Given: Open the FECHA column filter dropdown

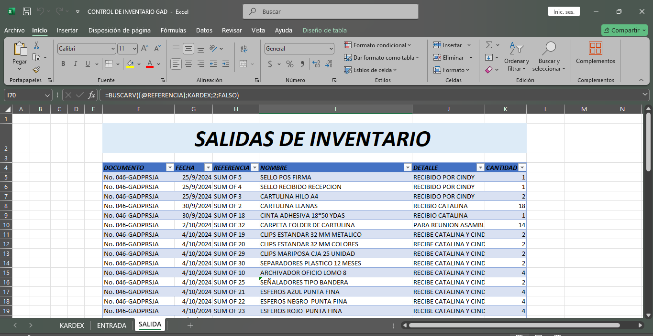Looking at the screenshot, I should pyautogui.click(x=208, y=168).
